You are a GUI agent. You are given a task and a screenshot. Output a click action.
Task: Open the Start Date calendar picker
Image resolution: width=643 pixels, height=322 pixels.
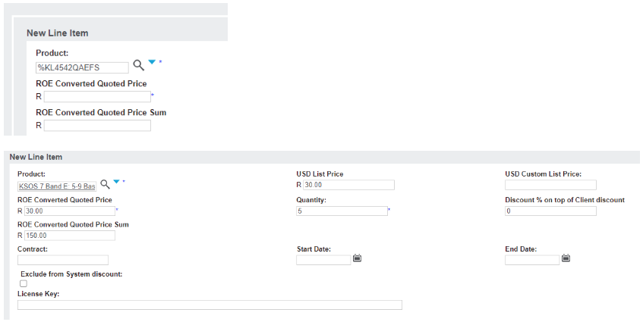click(358, 258)
